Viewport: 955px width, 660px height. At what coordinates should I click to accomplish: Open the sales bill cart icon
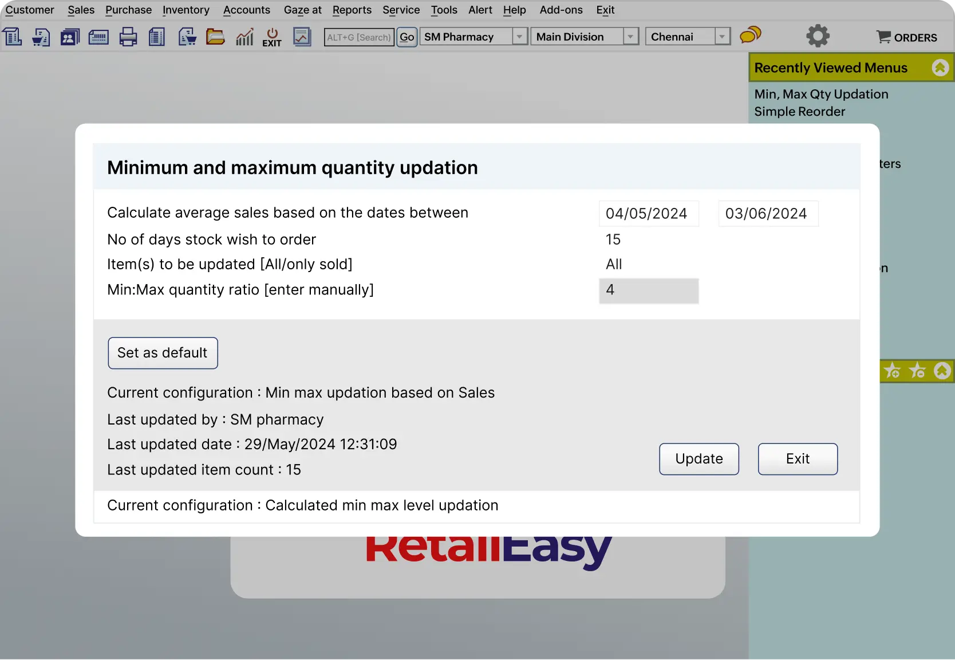tap(41, 36)
